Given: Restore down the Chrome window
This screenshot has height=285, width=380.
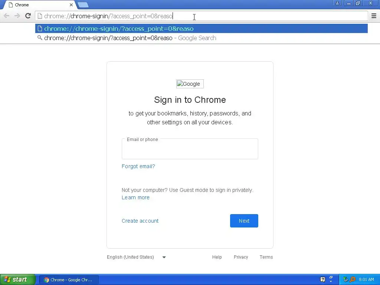Looking at the screenshot, I should point(358,3).
